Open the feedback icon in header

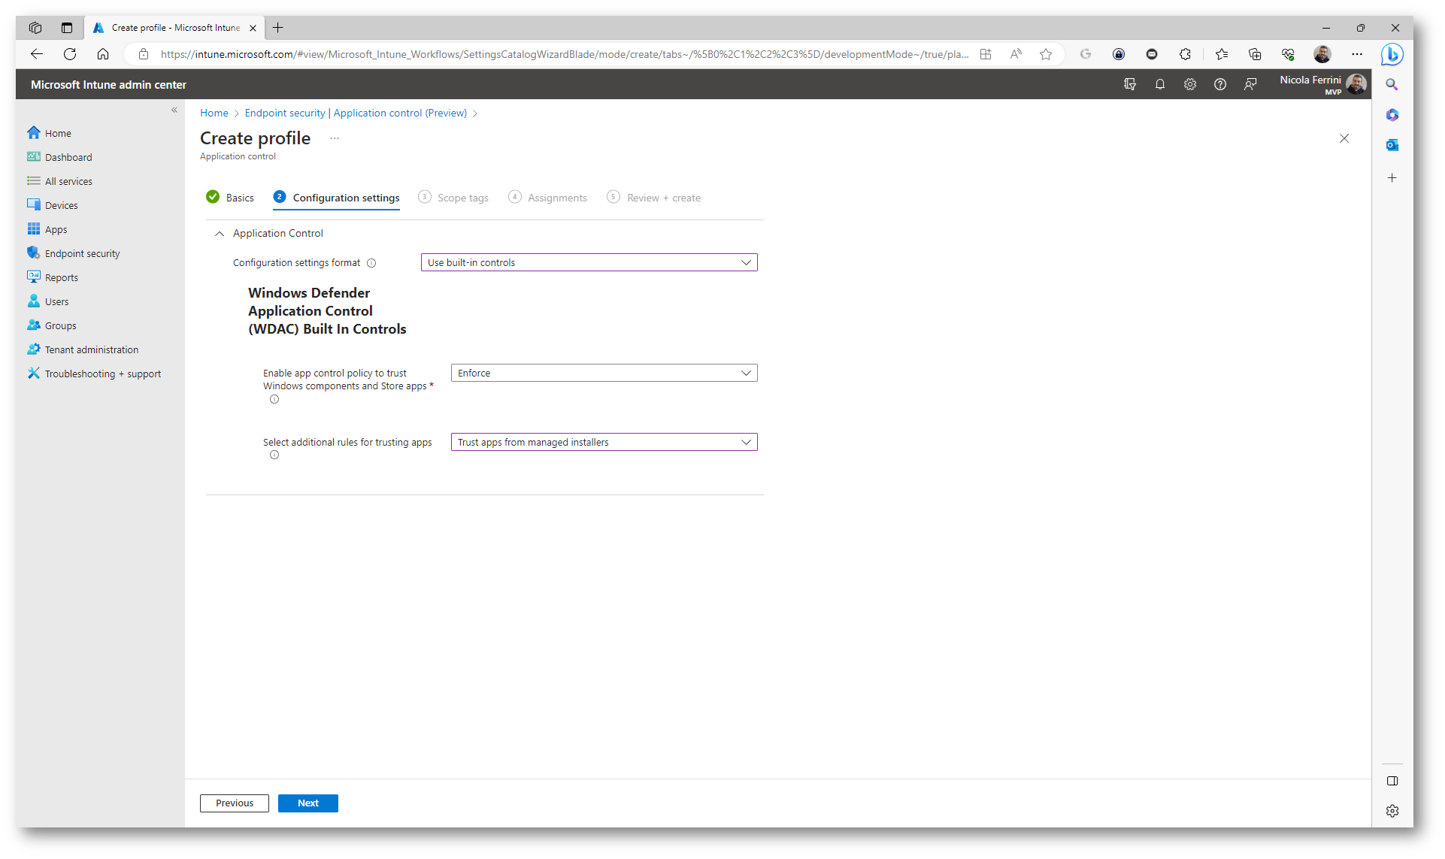[1250, 85]
